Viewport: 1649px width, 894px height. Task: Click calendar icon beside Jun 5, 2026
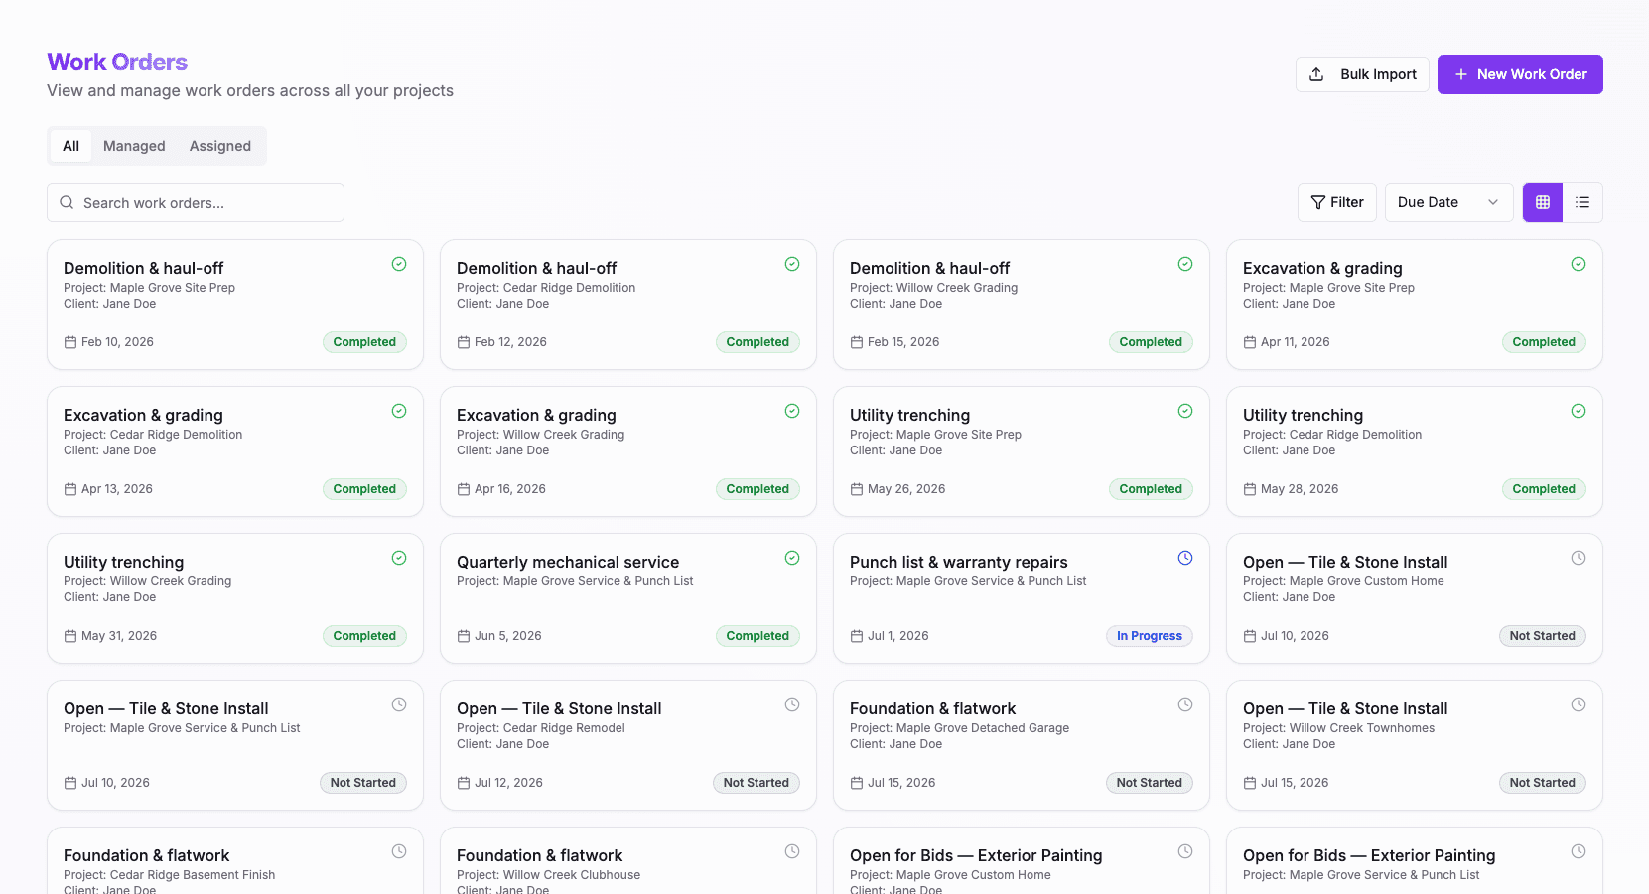tap(464, 636)
